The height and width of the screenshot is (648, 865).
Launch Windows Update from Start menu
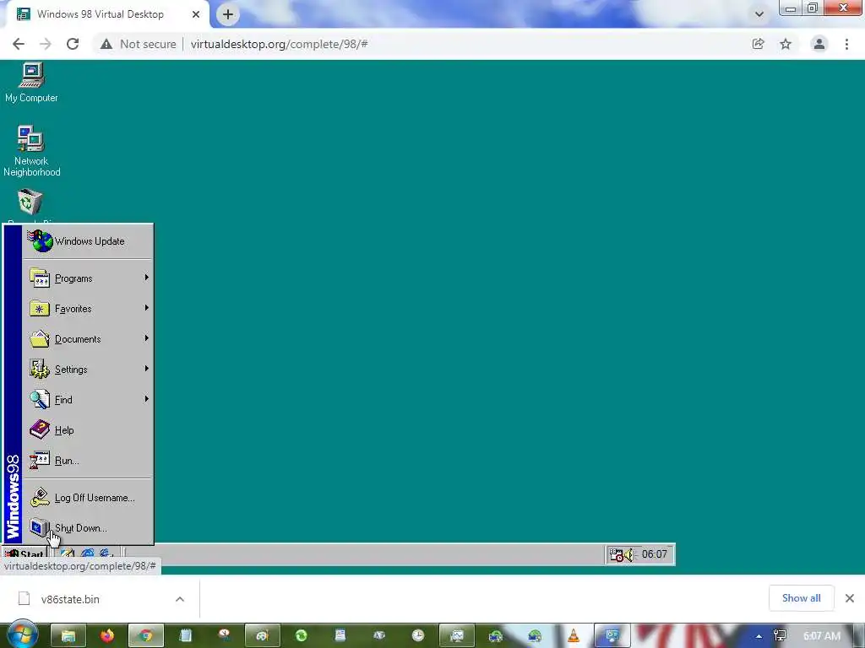click(x=88, y=241)
